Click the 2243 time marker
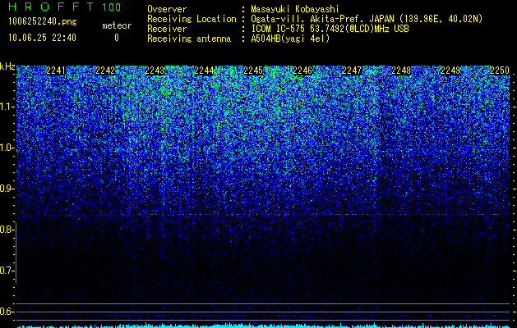This screenshot has height=328, width=517. click(x=155, y=71)
